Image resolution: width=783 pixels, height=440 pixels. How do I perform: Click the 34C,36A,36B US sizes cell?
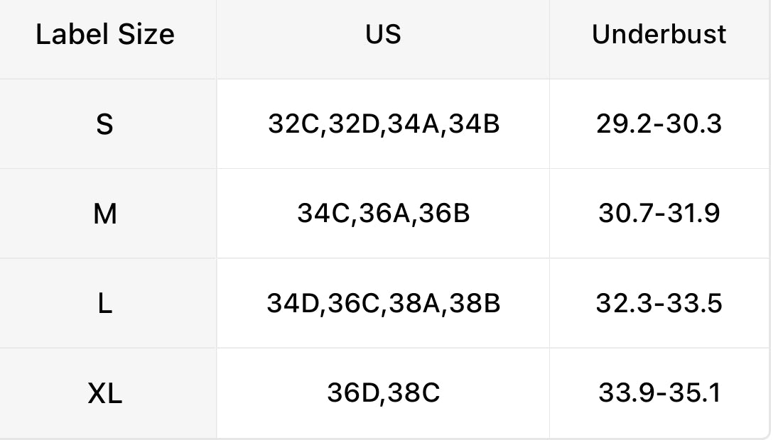[x=383, y=214]
